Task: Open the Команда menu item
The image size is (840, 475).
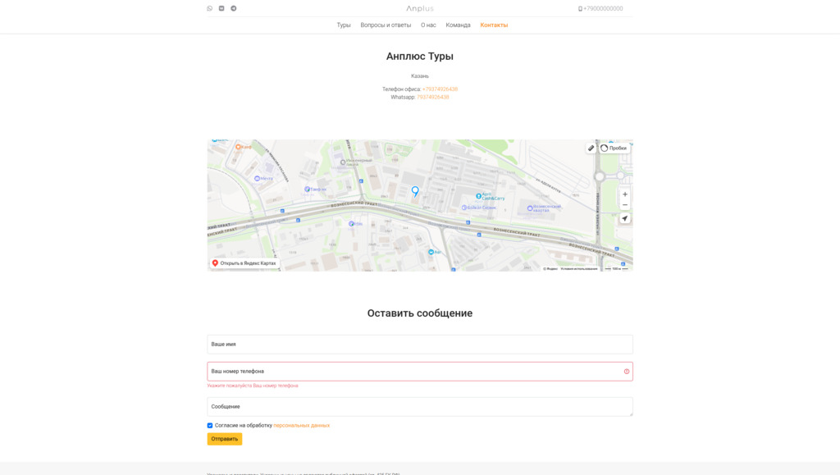Action: tap(458, 25)
